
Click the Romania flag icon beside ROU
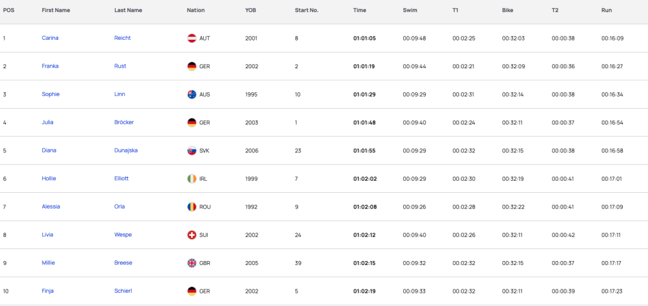coord(192,207)
